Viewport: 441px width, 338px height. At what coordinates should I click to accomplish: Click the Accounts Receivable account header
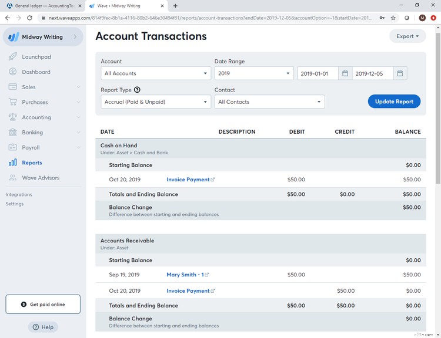260,244
